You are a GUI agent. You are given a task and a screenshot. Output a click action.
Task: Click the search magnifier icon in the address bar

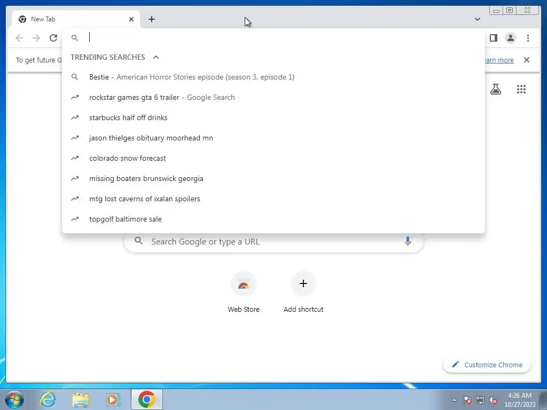point(75,38)
